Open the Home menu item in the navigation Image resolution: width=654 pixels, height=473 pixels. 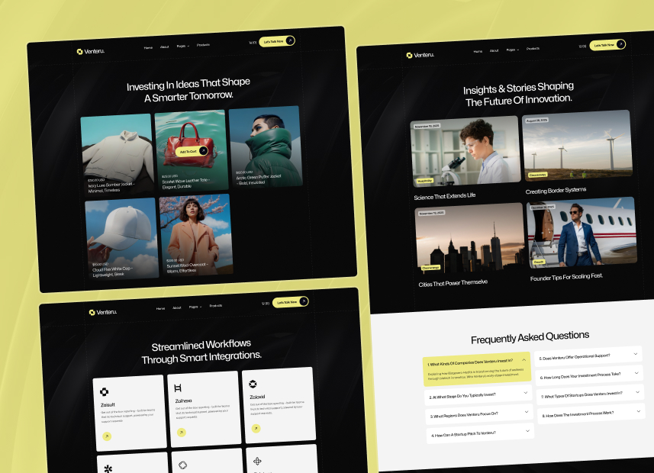(147, 47)
